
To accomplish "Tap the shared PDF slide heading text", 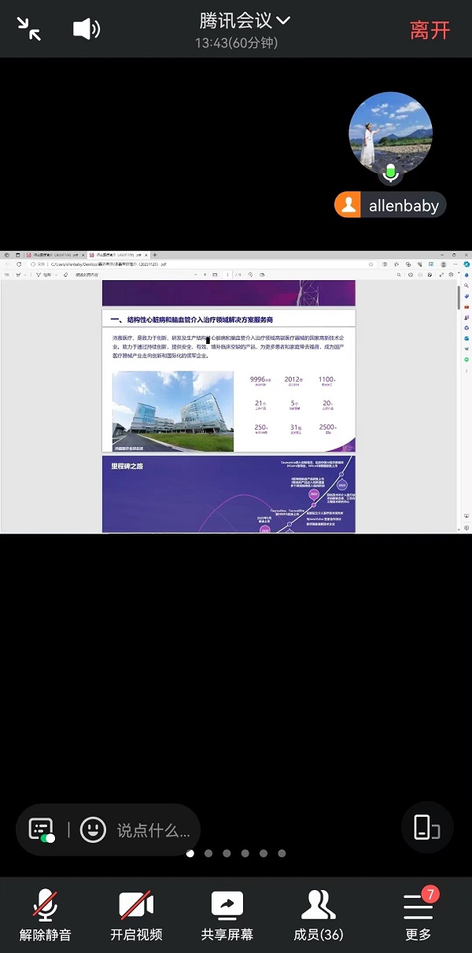I will [192, 320].
